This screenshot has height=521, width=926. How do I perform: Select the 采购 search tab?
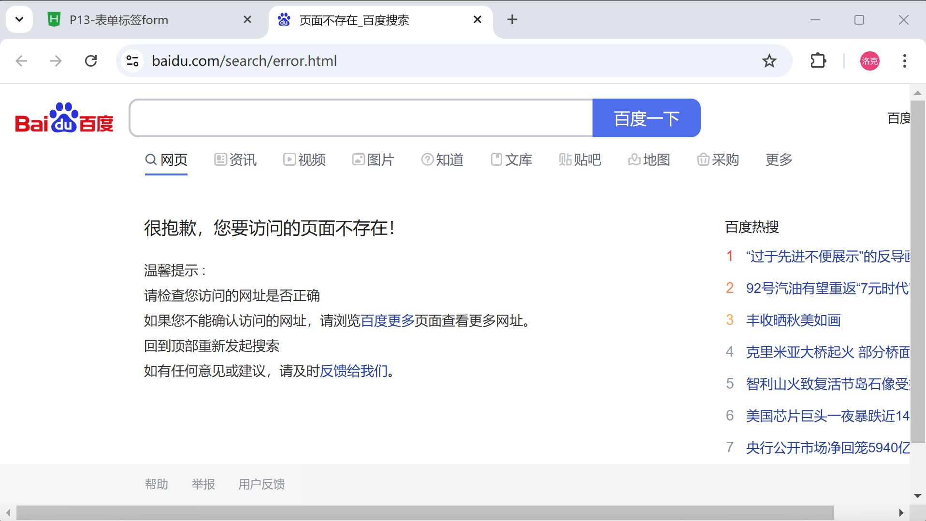pos(718,160)
